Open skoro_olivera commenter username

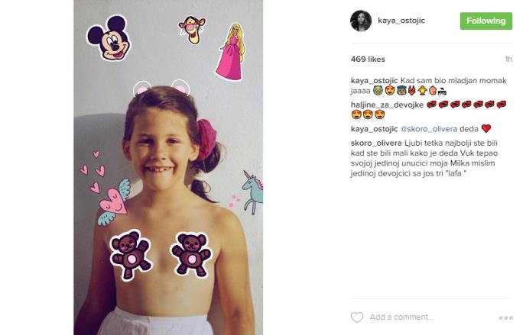pos(376,143)
